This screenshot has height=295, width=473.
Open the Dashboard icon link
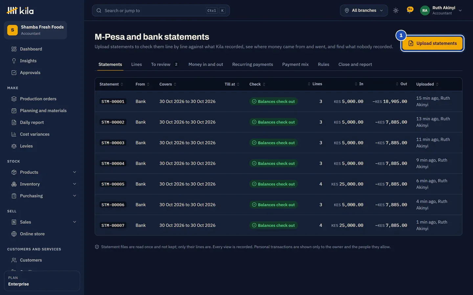tap(14, 49)
